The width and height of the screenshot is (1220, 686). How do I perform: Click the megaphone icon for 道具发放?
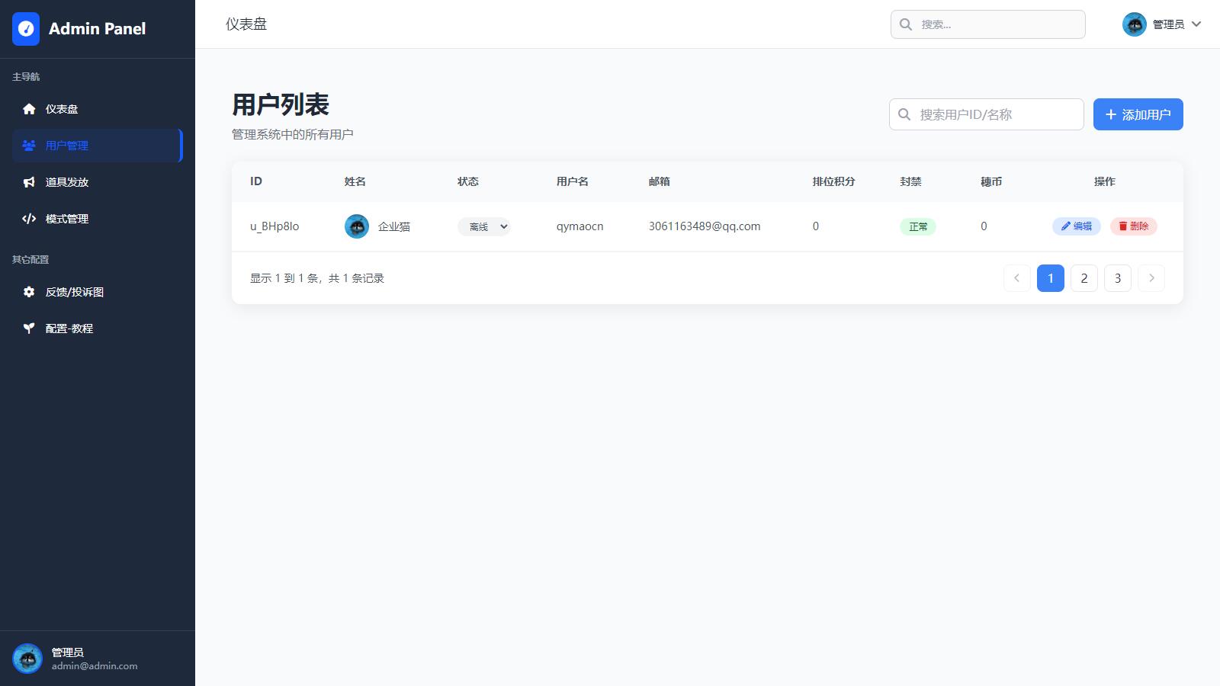point(29,182)
